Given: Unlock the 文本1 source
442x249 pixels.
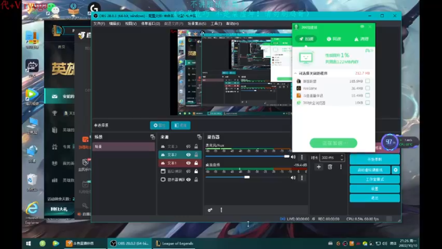Looking at the screenshot, I should [196, 163].
